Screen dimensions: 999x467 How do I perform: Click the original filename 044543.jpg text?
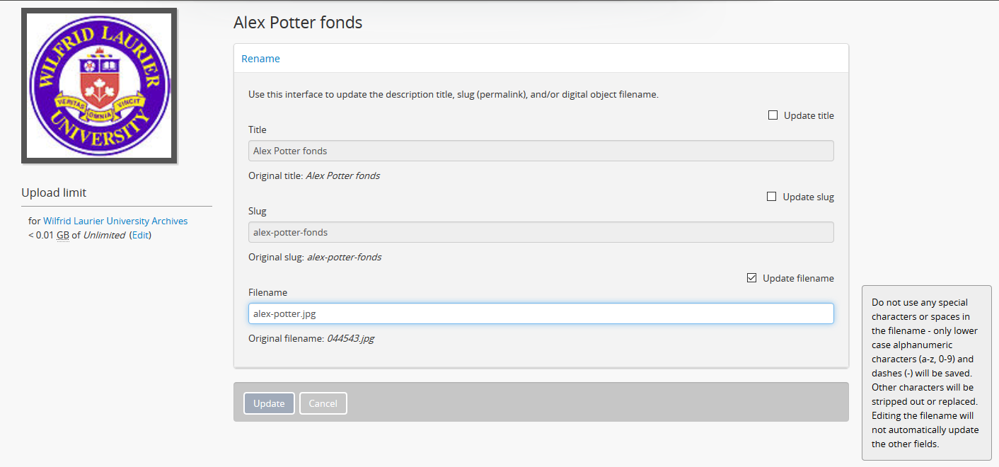pyautogui.click(x=350, y=338)
